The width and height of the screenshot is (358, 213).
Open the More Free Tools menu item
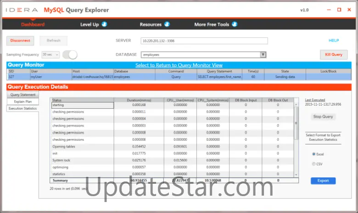pos(212,24)
